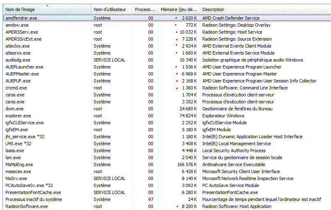331x210 pixels.
Task: Select the PCAutoSaveSv.exe *32 process
Action: 29,185
